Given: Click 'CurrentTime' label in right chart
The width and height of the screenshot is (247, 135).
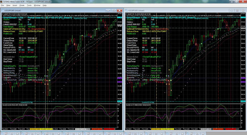Looking at the screenshot, I should click(132, 38).
